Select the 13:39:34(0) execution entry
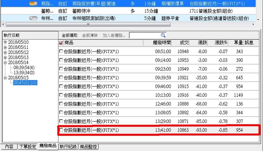This screenshot has height=151, width=263. point(24,73)
